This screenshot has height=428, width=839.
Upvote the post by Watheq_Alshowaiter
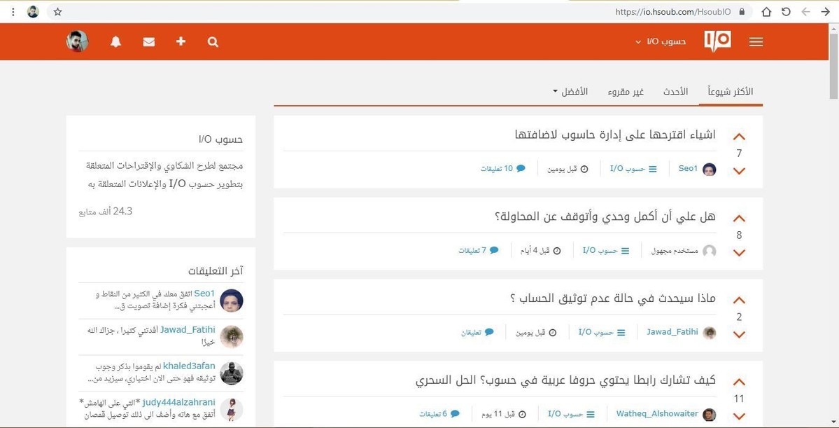point(739,382)
